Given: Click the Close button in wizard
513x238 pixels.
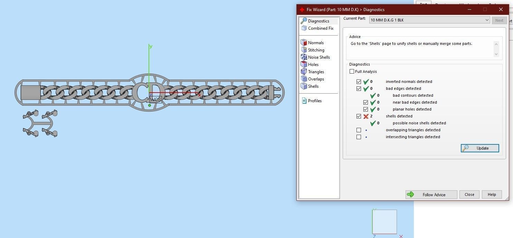Looking at the screenshot, I should pos(469,194).
